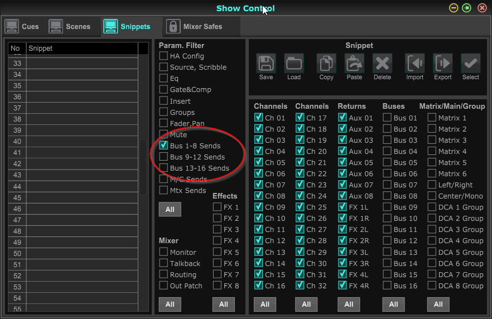492x319 pixels.
Task: Select snippet row number 40
Action: click(73, 142)
